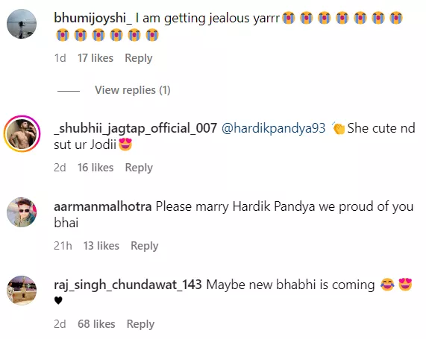426x339 pixels.
Task: Expand View replies (1)
Action: tap(132, 90)
